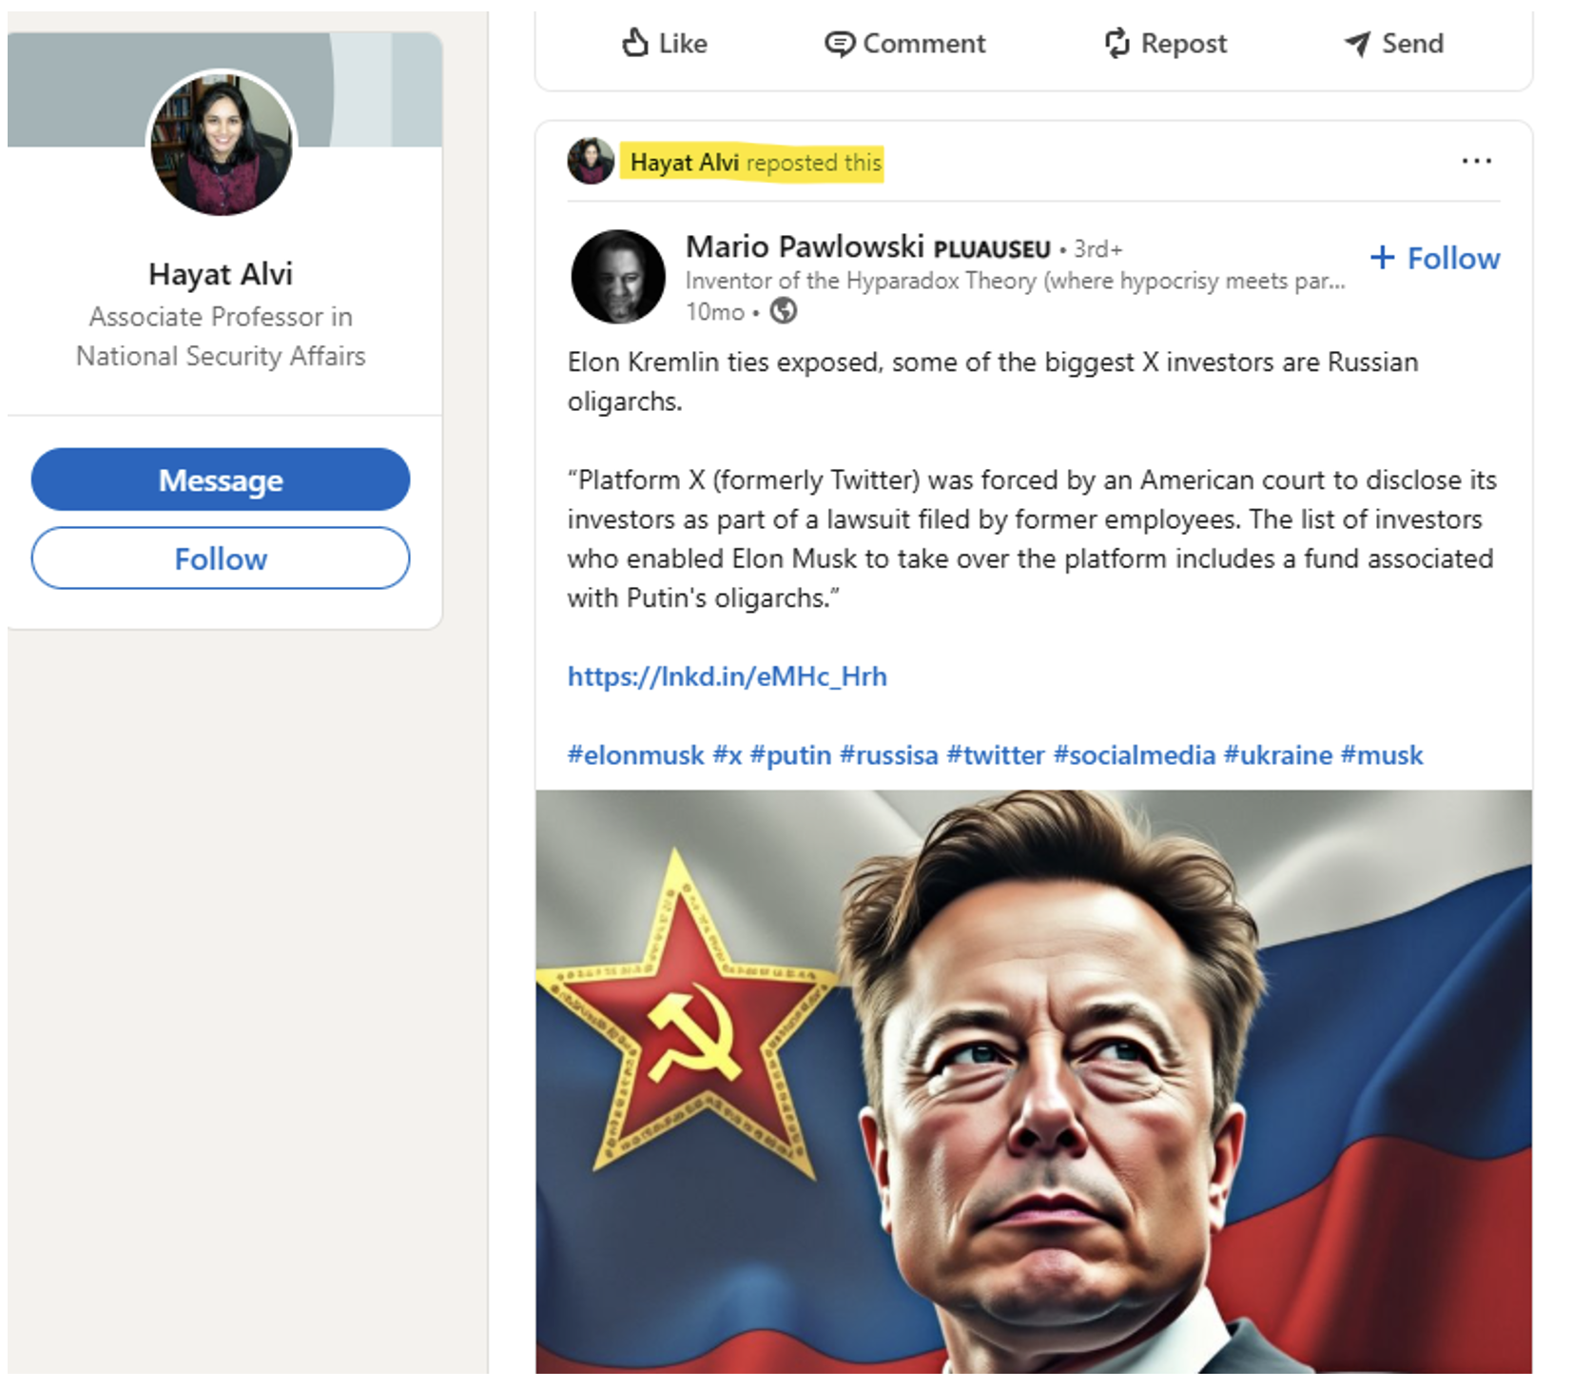Open the post's illustrated flag image
Viewport: 1592px width, 1389px height.
(x=1033, y=1081)
